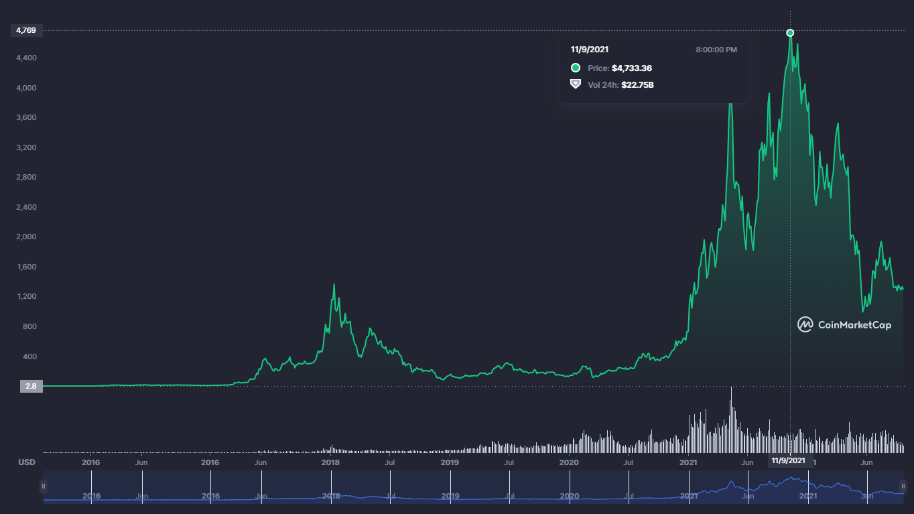Screen dimensions: 914x514
Task: Click the green price legend circle in tooltip
Action: pyautogui.click(x=575, y=68)
